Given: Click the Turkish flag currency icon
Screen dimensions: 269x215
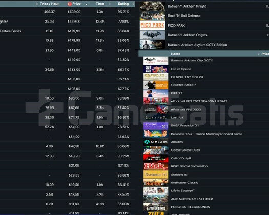Looking at the screenshot, I should 70,4.
